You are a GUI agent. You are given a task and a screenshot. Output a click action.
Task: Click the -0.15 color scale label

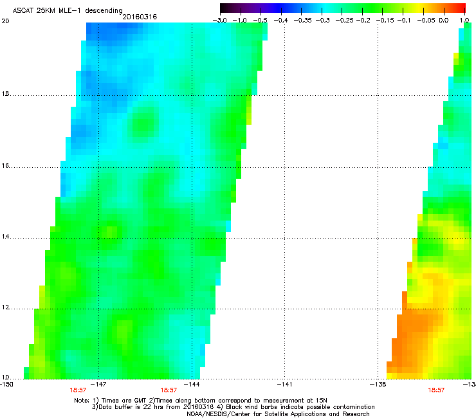coord(384,21)
